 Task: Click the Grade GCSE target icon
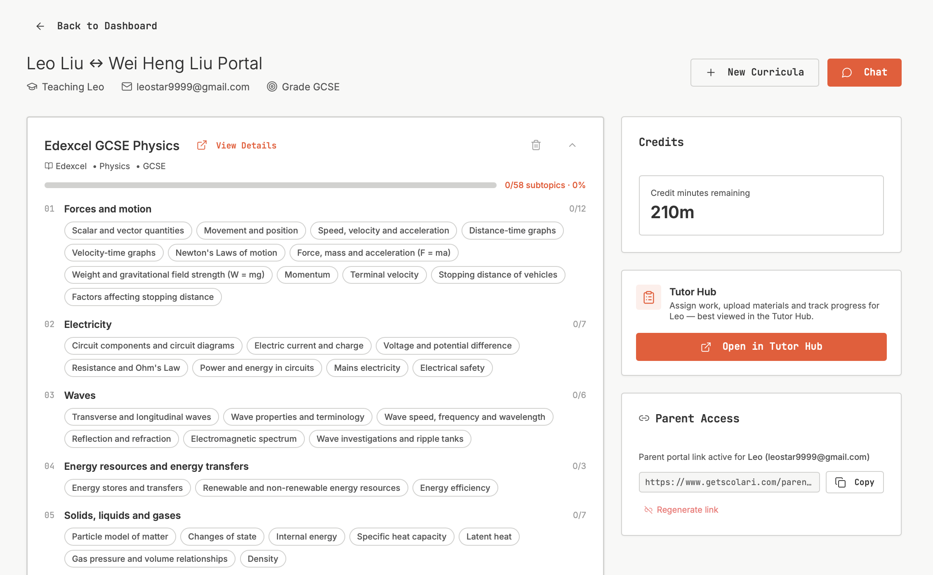point(272,87)
